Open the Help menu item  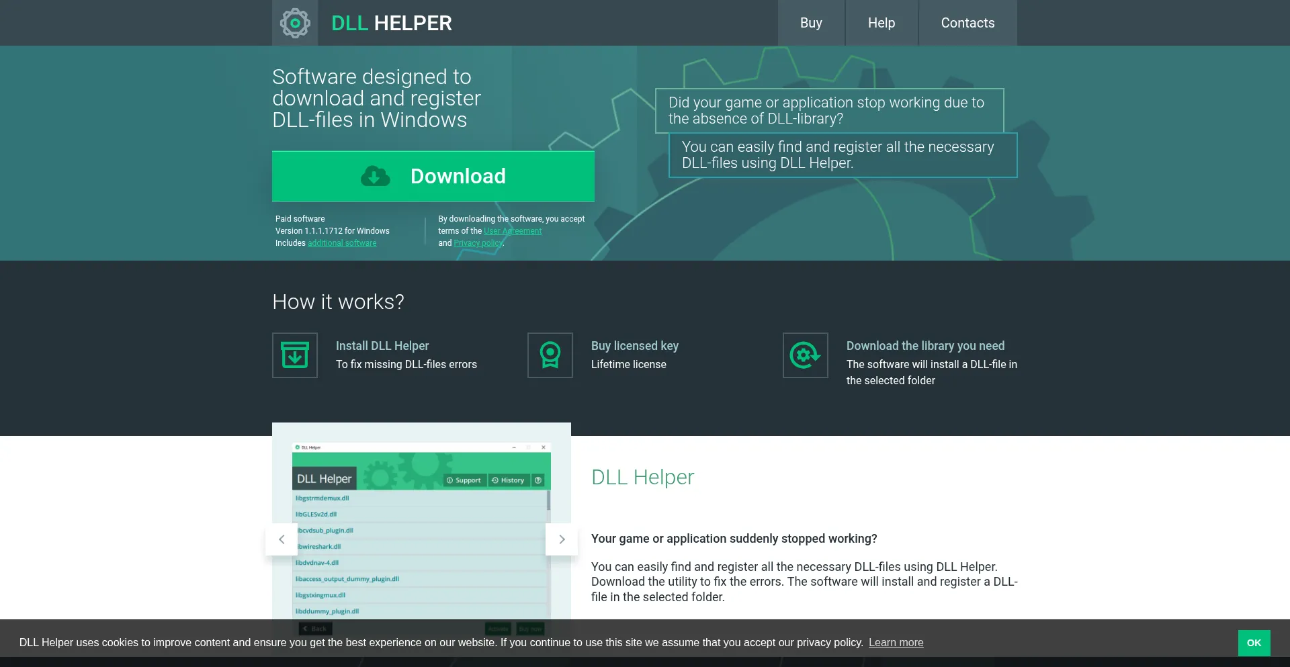(881, 23)
